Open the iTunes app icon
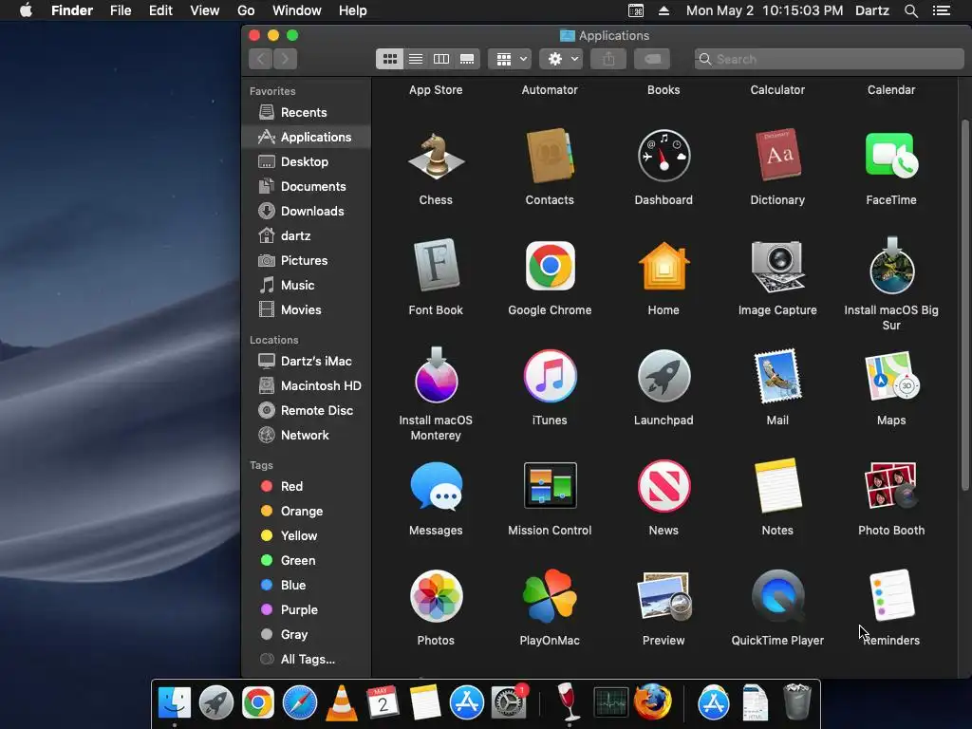The height and width of the screenshot is (729, 972). coord(550,376)
